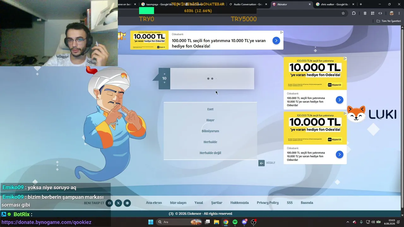This screenshot has height=227, width=404.
Task: Switch to the chris walker Google tab
Action: 335,4
